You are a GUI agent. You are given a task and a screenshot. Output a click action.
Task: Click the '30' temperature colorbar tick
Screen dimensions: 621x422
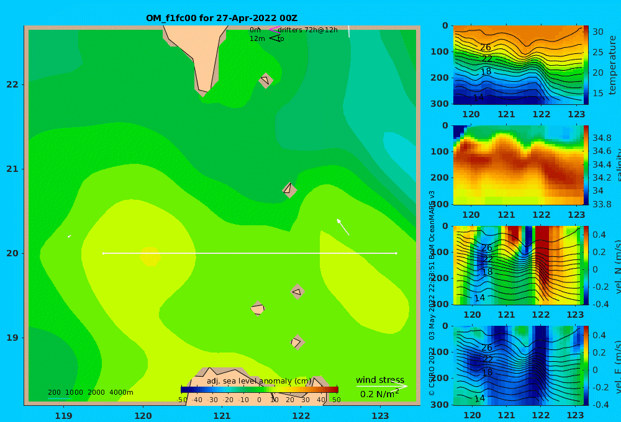pos(597,32)
